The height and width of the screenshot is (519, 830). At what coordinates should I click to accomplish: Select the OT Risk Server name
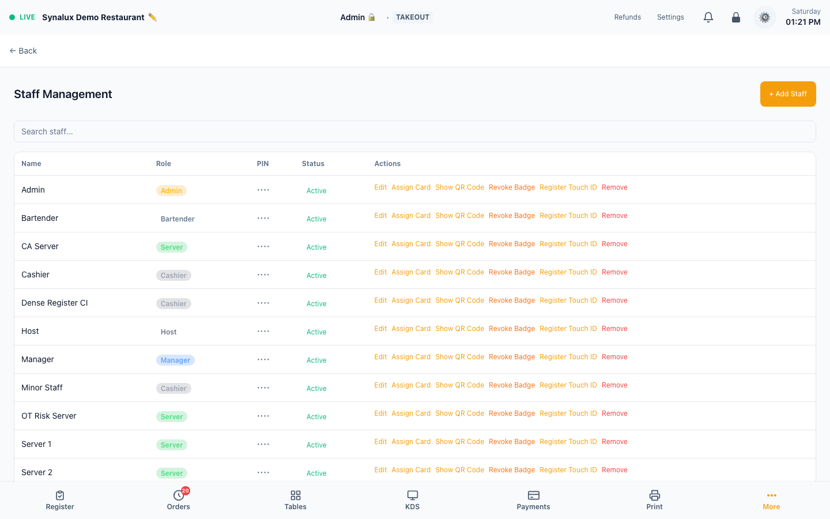pyautogui.click(x=49, y=416)
